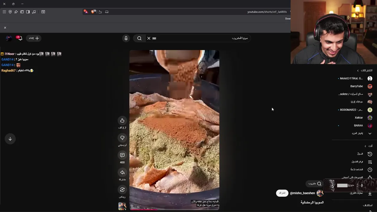The image size is (377, 212).
Task: Dislike the Short with thumbs down
Action: tap(122, 138)
